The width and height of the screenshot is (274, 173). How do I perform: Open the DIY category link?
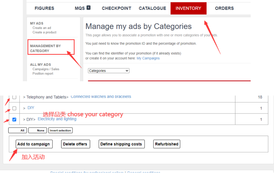pos(31,108)
